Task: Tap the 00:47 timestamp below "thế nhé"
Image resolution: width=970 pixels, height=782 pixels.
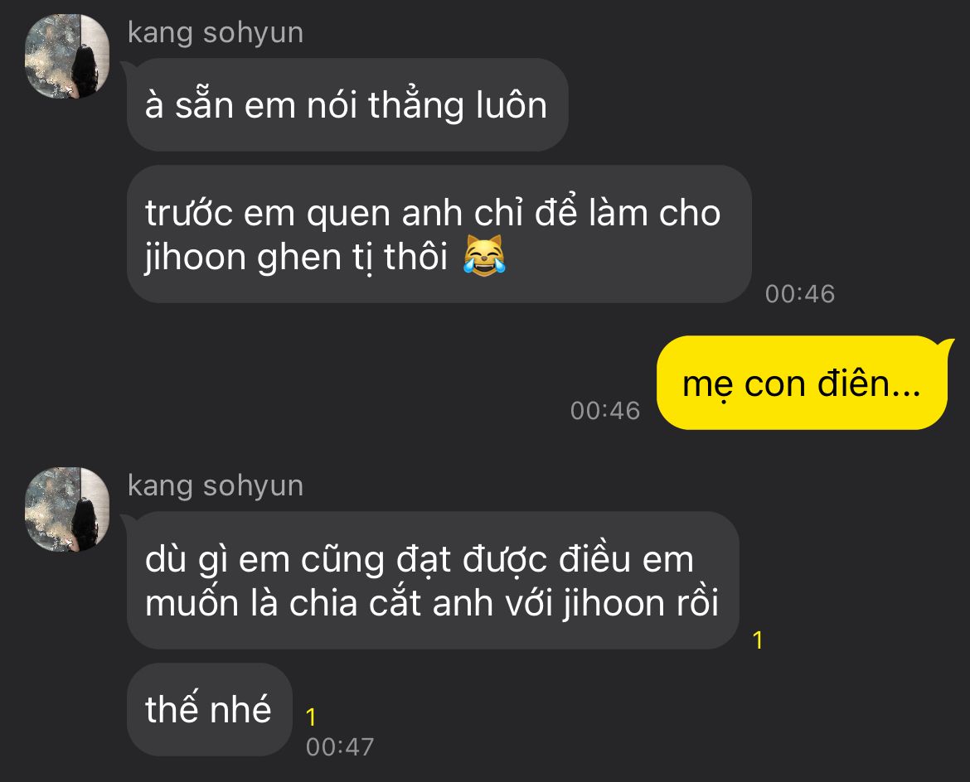Action: tap(340, 746)
